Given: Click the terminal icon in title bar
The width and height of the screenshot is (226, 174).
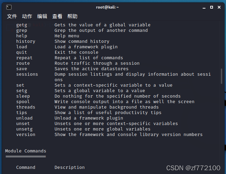Looking at the screenshot, I should [9, 7].
